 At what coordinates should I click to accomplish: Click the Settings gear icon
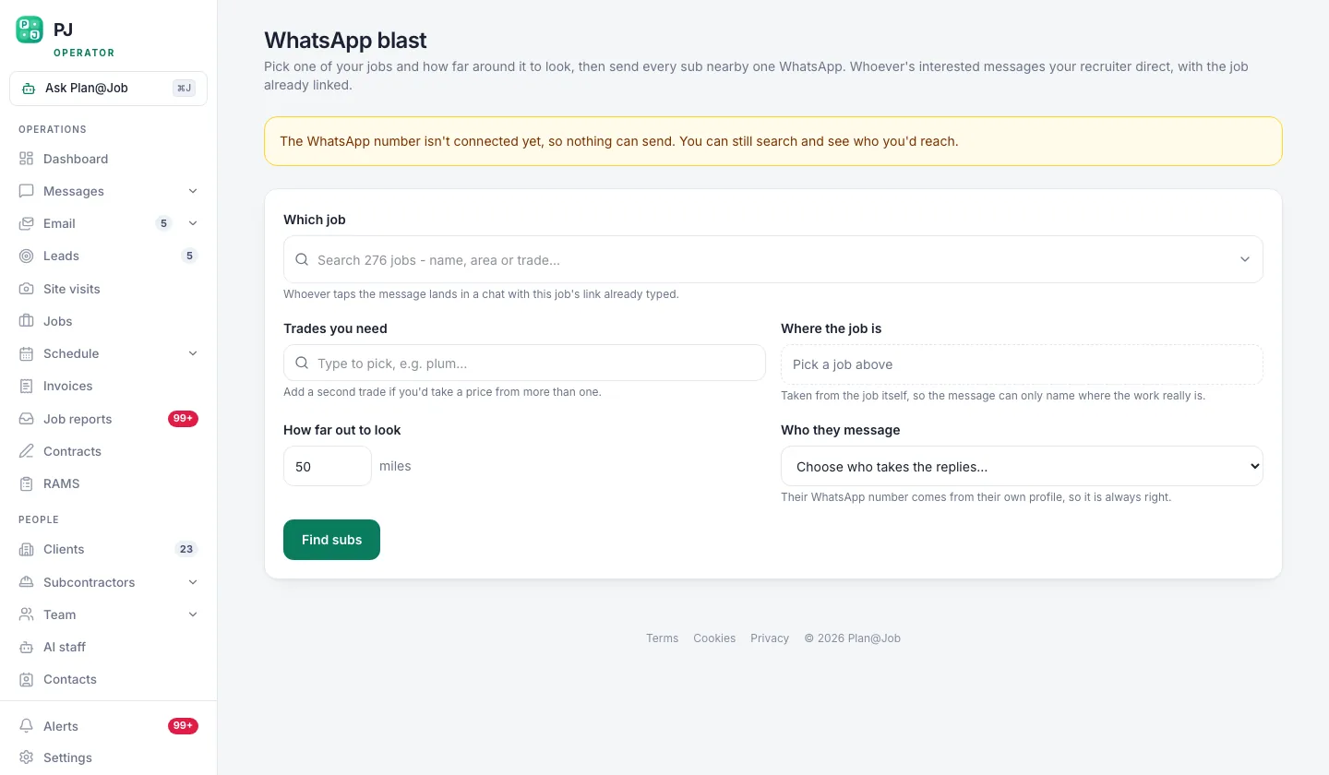pos(26,757)
